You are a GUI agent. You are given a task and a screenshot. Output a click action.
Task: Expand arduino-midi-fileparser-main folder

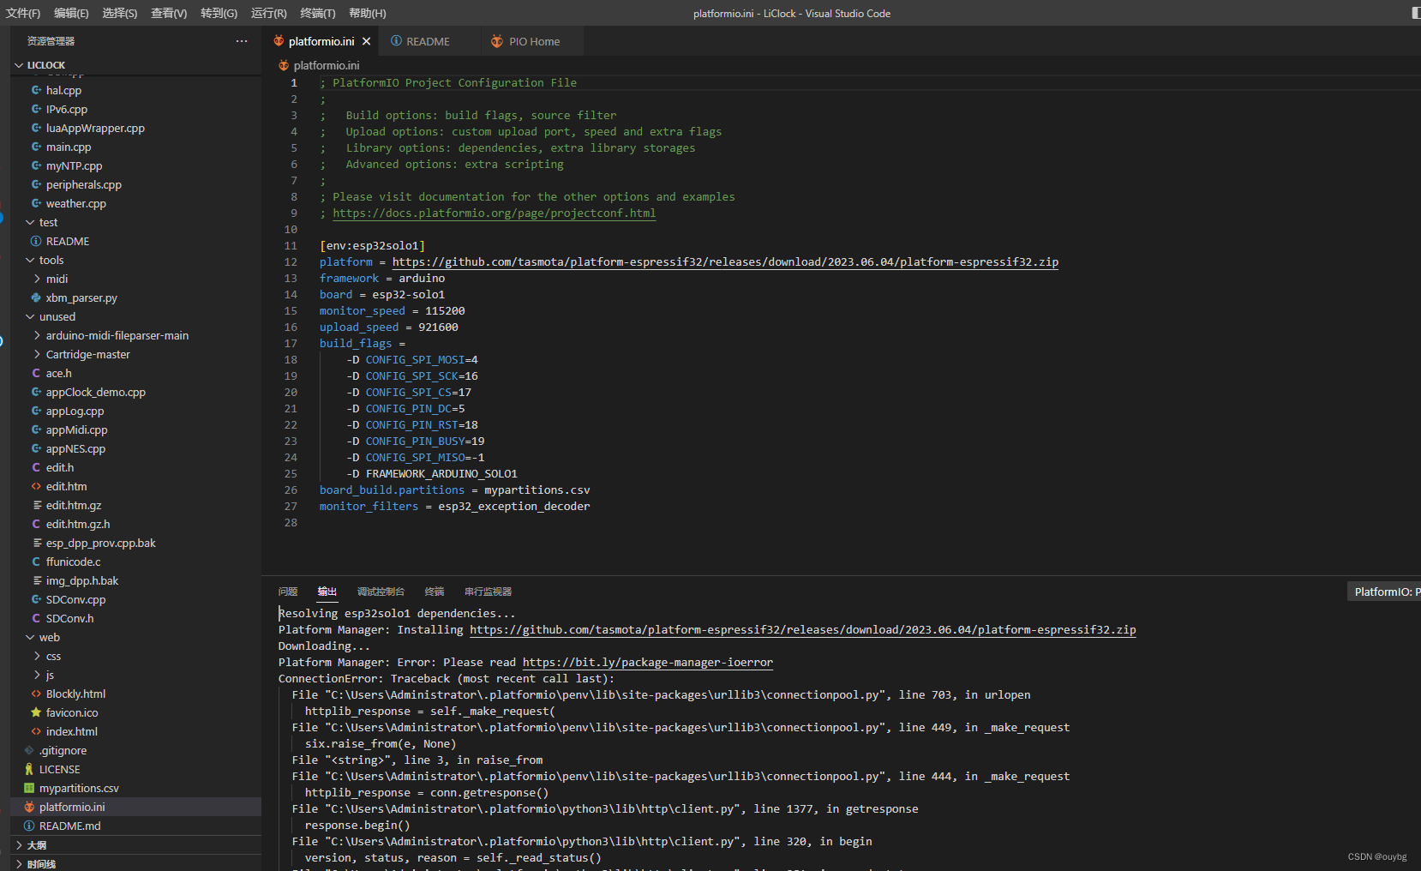click(37, 335)
